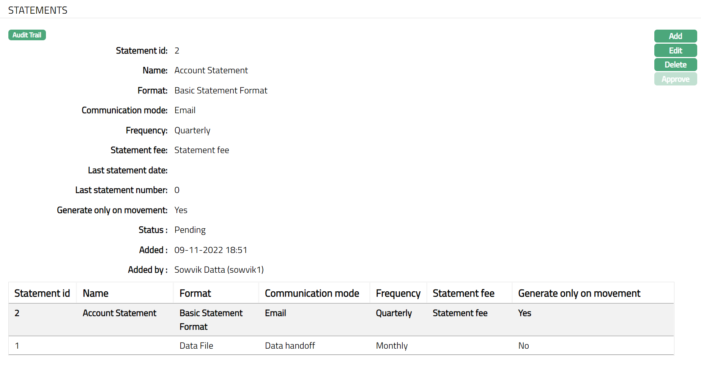
Task: Click the Data handoff cell
Action: [x=290, y=346]
